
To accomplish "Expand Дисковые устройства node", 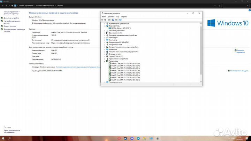I will pos(105,31).
